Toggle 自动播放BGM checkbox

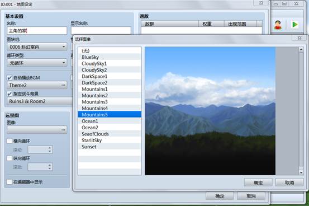point(9,78)
